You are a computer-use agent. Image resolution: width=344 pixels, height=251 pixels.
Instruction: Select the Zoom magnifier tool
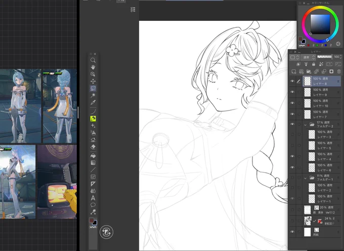[93, 60]
